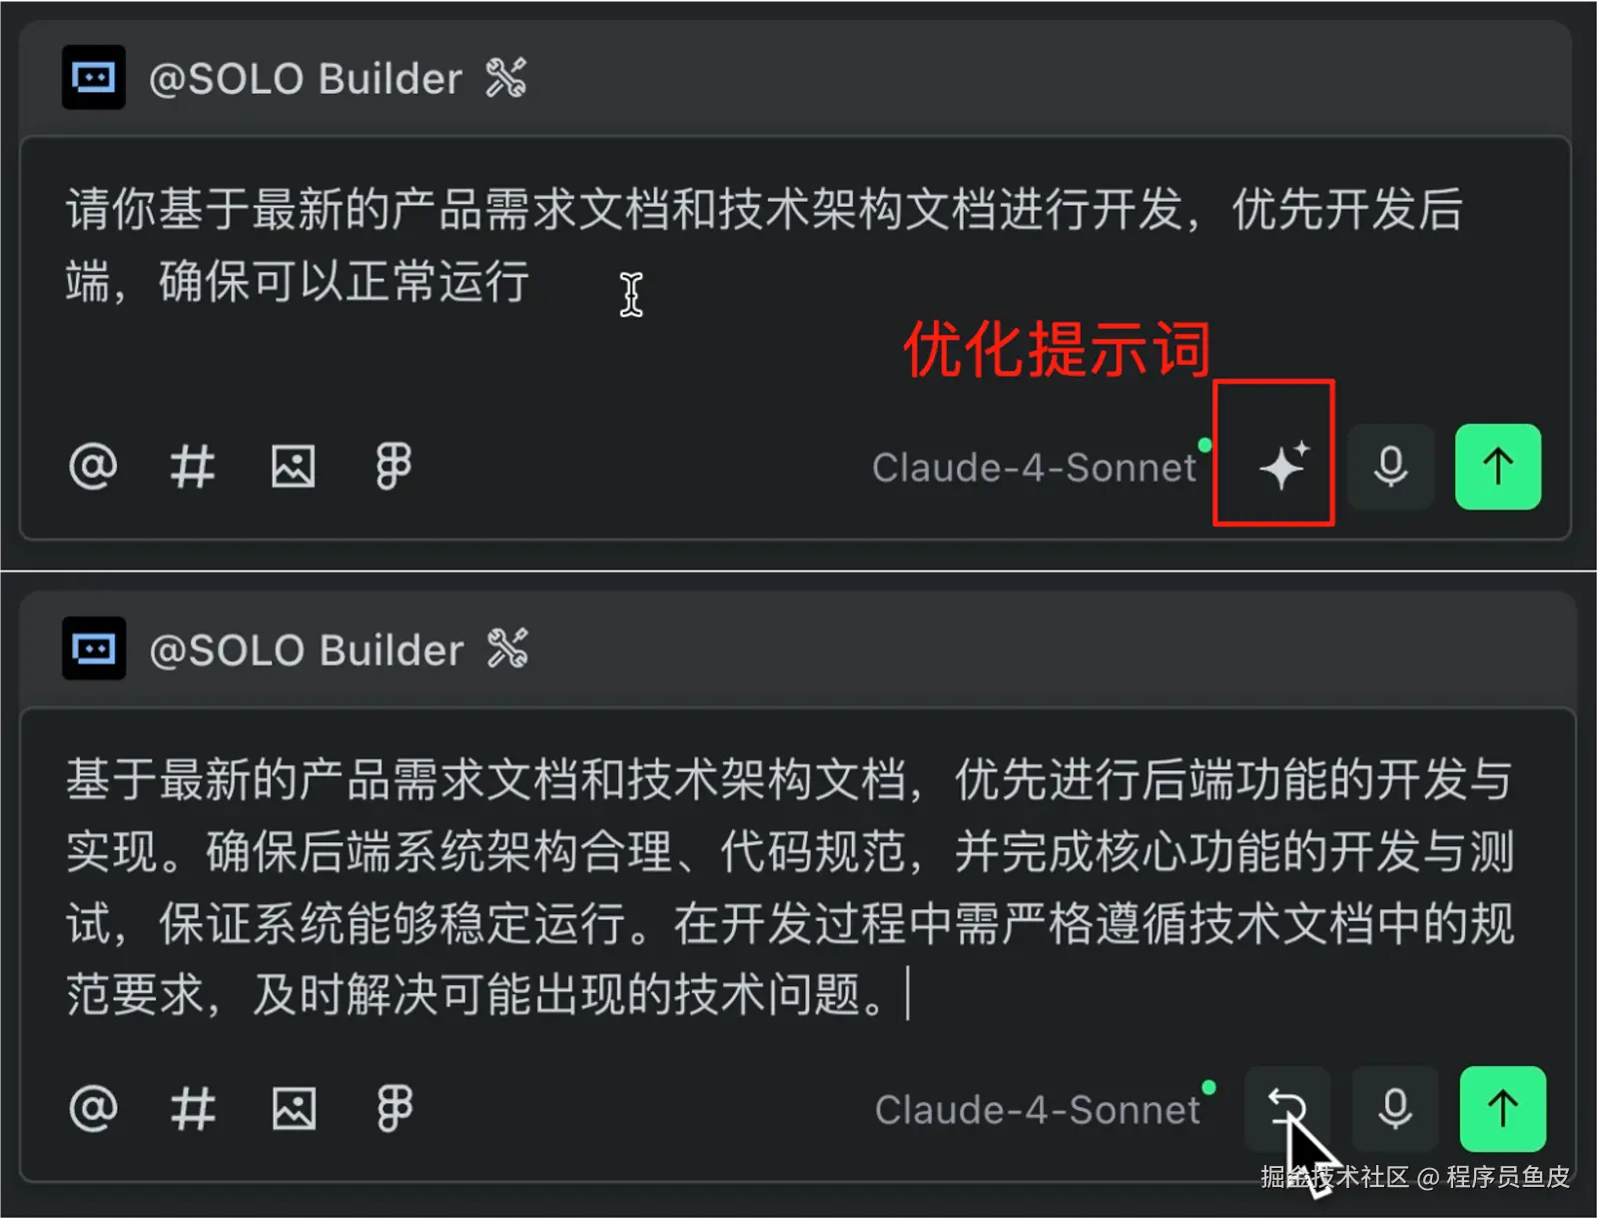Click the # hashtag icon in upper panel
The image size is (1602, 1222).
tap(192, 467)
